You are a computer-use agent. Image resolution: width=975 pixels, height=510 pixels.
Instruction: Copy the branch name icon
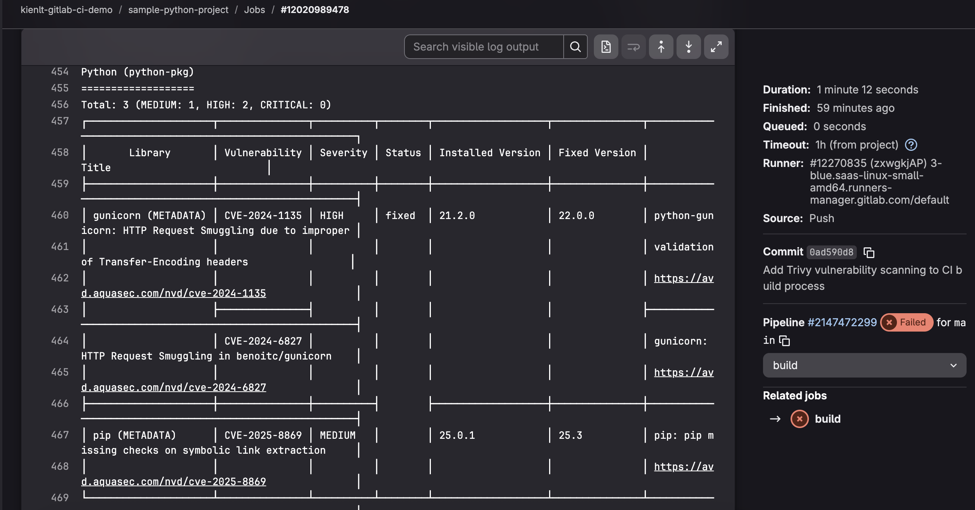coord(784,340)
